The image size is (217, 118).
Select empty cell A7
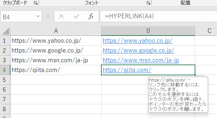coord(56,99)
